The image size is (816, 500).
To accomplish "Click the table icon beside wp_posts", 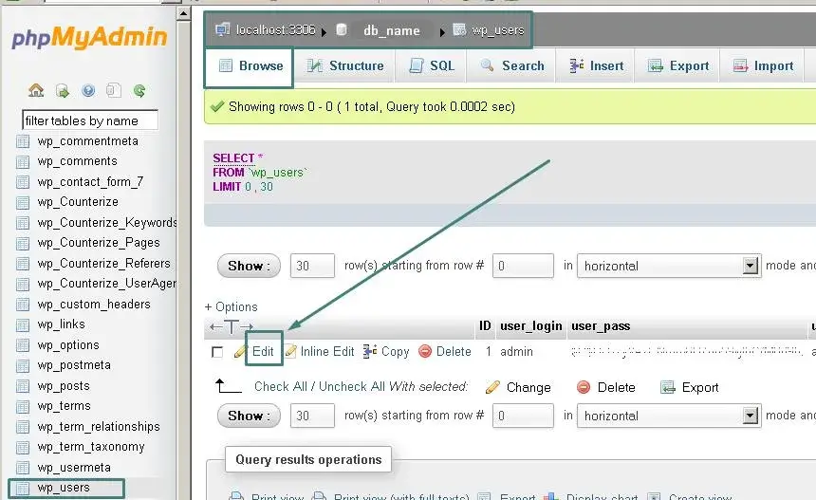I will click(x=23, y=386).
